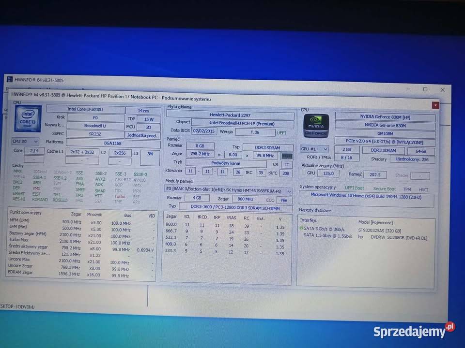Click the EDRAM Zegar row
Viewport: 465px width, 348px height.
pos(81,274)
